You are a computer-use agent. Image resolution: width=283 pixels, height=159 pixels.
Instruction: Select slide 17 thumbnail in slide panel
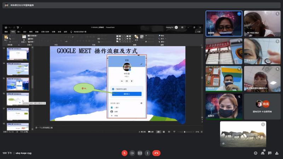pyautogui.click(x=18, y=114)
